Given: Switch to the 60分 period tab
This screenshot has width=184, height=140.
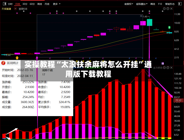Looking at the screenshot, I should (32, 4).
